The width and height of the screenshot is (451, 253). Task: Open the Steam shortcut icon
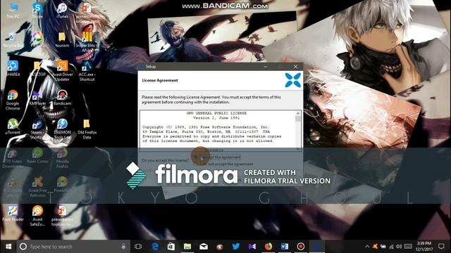[37, 129]
